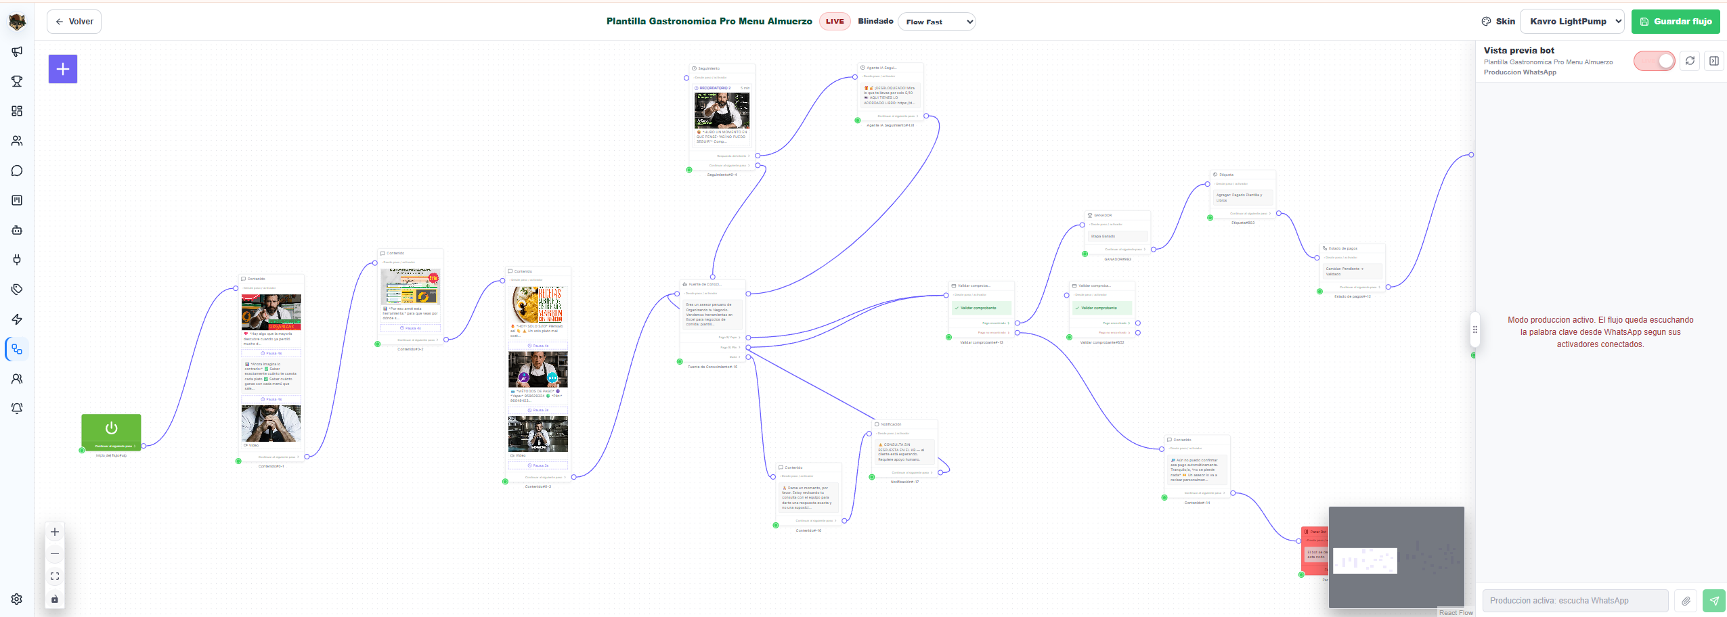
Task: Collapse the bot preview side panel
Action: 1713,61
